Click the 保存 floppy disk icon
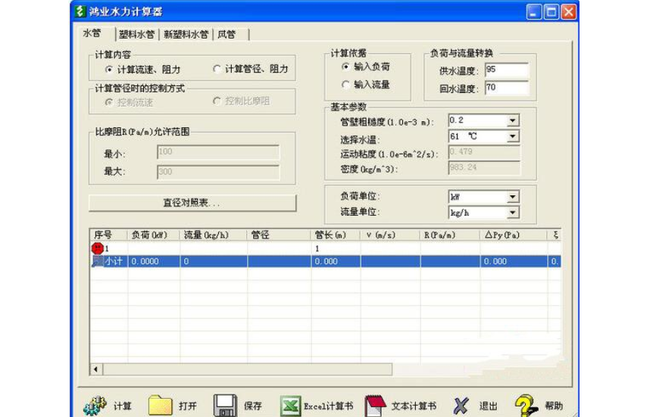The width and height of the screenshot is (656, 417). [225, 405]
